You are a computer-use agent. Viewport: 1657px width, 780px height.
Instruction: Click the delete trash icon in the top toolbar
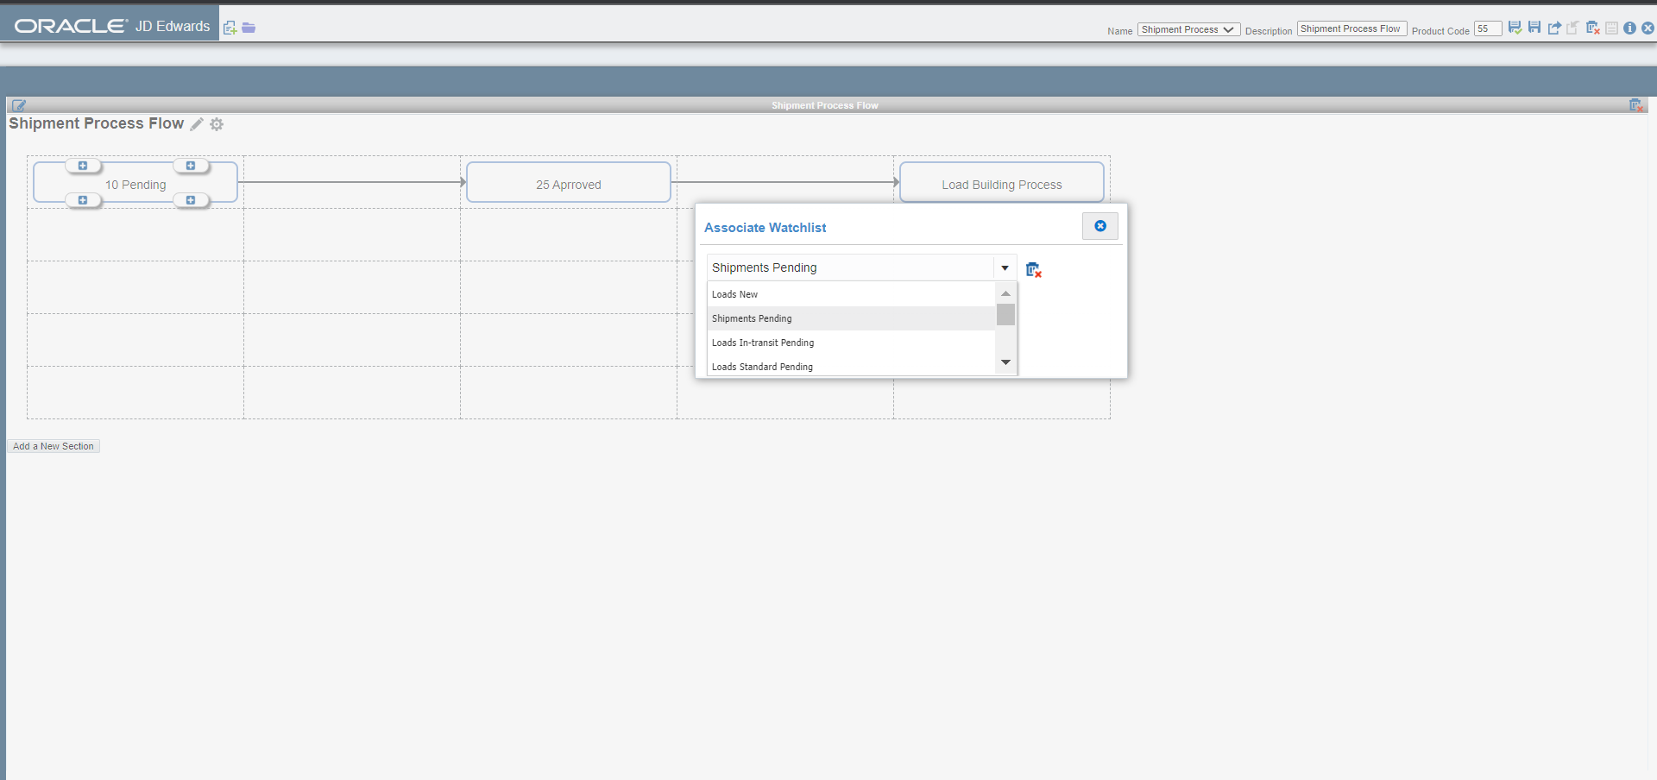click(x=1593, y=28)
